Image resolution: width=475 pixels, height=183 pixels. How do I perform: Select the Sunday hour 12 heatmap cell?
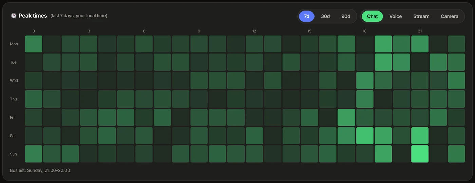pyautogui.click(x=254, y=154)
